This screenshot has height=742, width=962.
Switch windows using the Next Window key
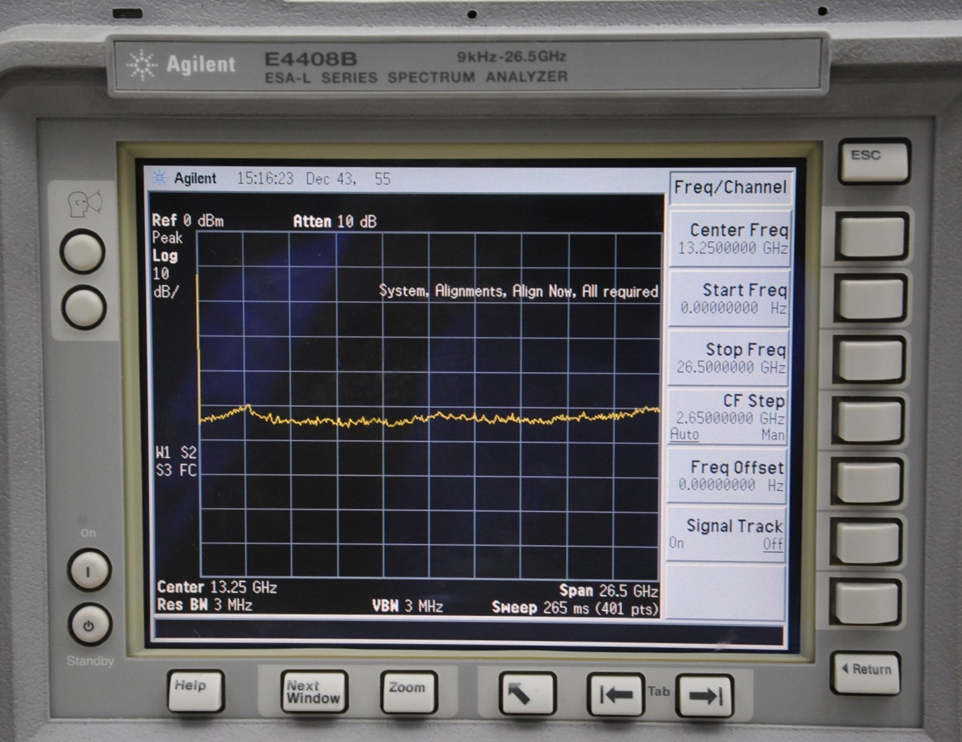pos(314,691)
